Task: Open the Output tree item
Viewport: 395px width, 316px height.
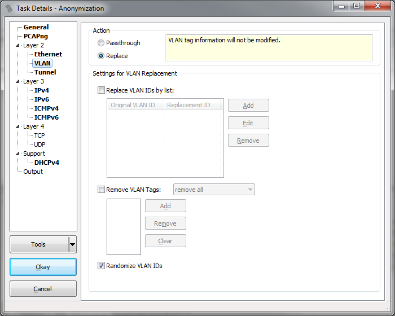Action: point(33,172)
